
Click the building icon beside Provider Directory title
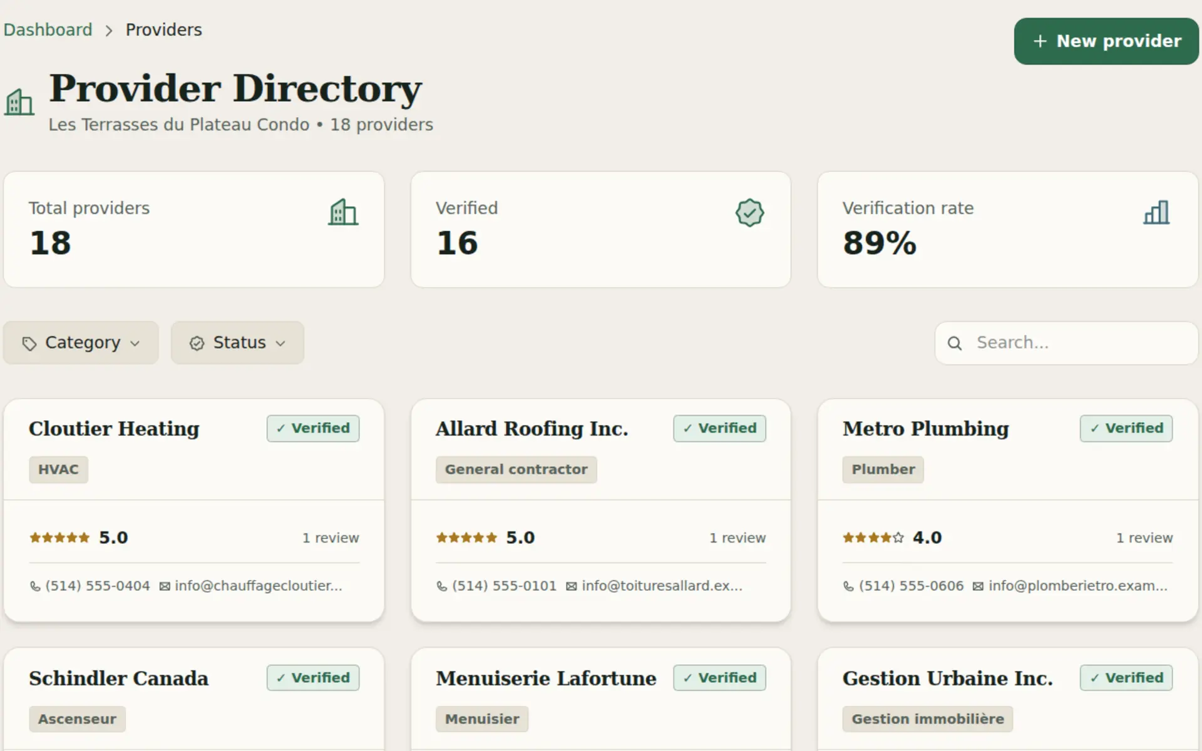(x=19, y=102)
